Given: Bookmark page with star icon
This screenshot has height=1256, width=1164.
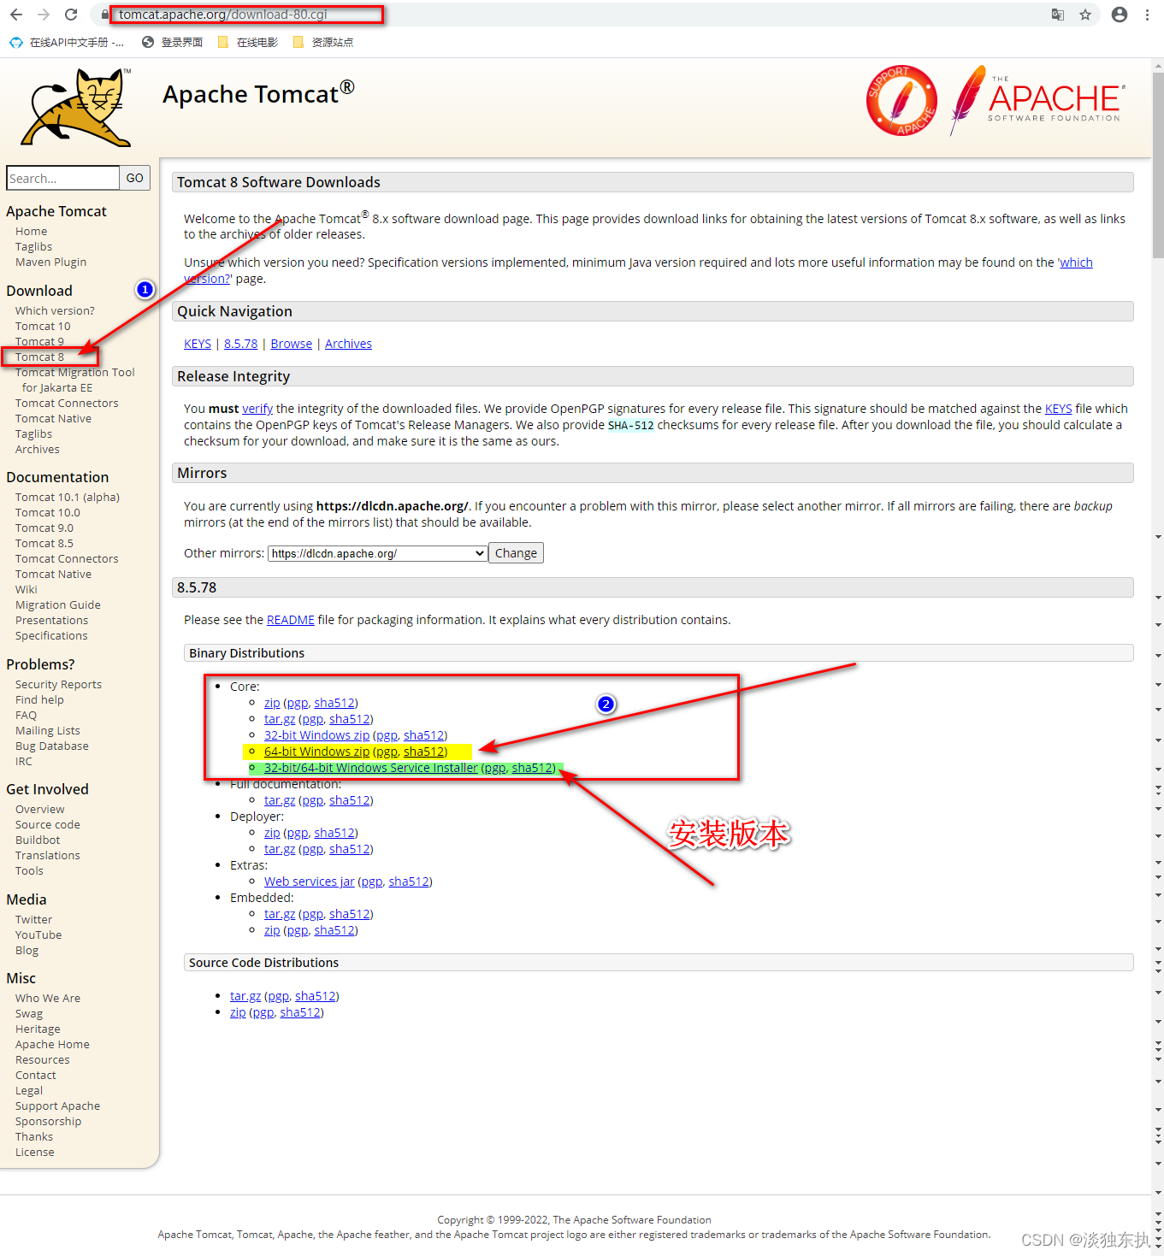Looking at the screenshot, I should (1085, 15).
